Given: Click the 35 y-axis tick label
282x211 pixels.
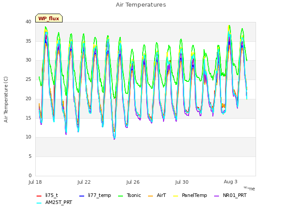Looking at the screenshot, I should (28, 41).
